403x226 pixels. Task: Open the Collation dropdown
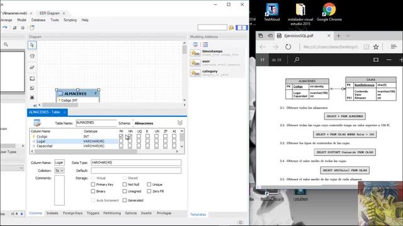(59, 171)
